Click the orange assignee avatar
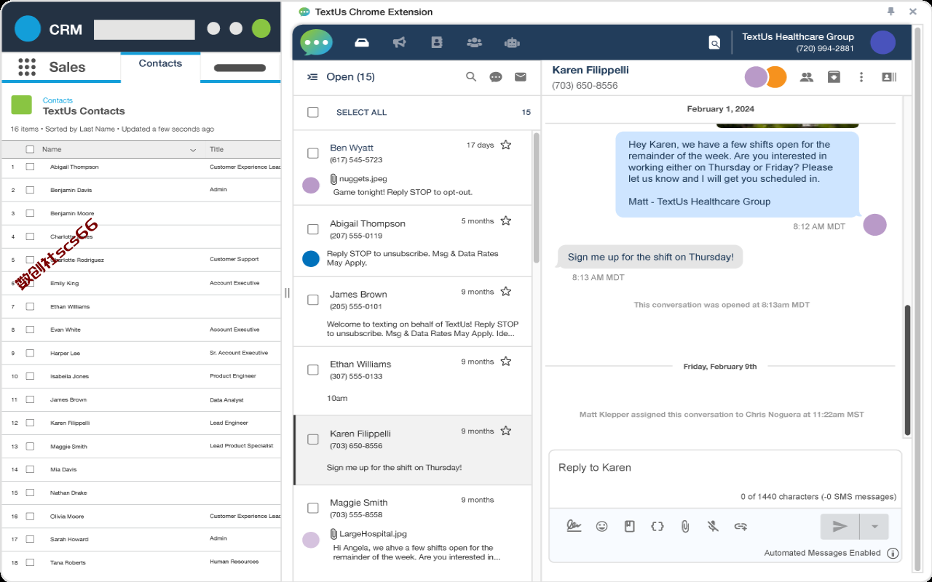 (x=777, y=77)
